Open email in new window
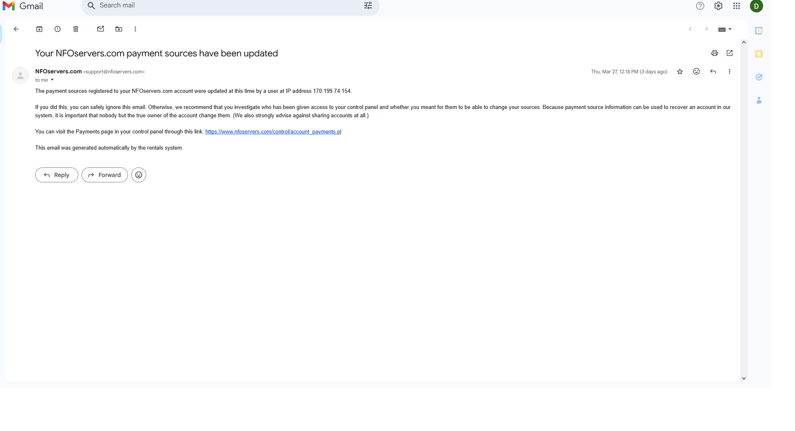Image resolution: width=795 pixels, height=431 pixels. click(x=730, y=53)
